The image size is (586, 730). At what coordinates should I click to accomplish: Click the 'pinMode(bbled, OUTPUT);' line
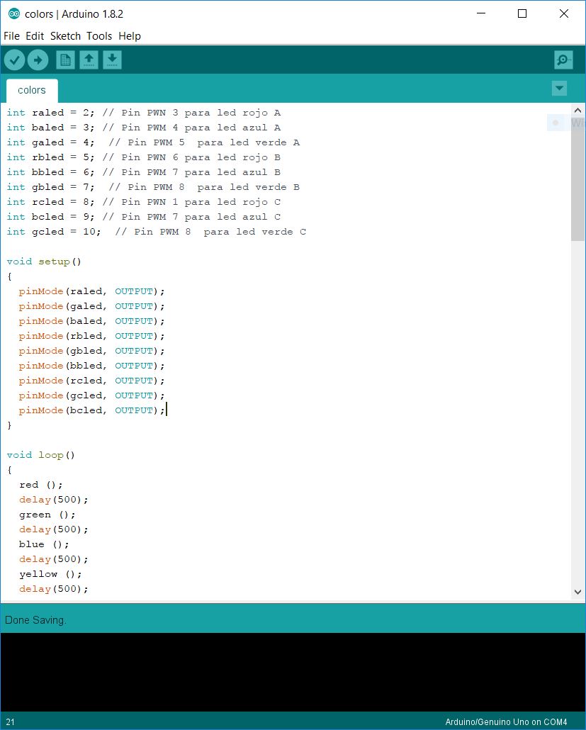[91, 366]
